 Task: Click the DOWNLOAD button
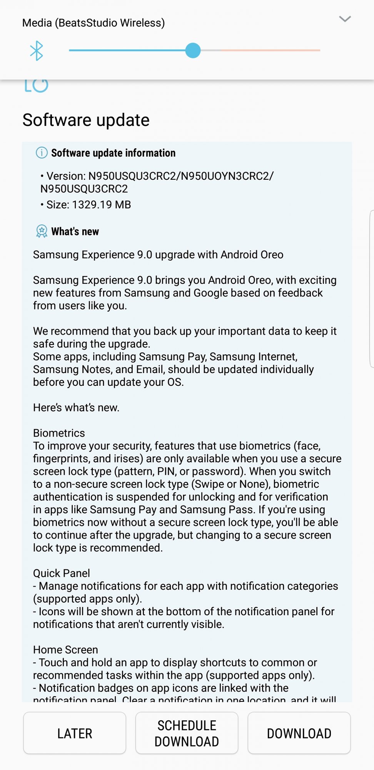299,733
